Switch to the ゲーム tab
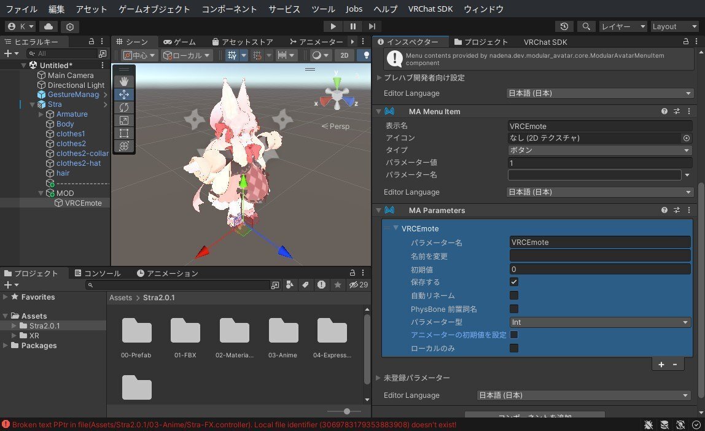The height and width of the screenshot is (431, 705). coord(179,42)
